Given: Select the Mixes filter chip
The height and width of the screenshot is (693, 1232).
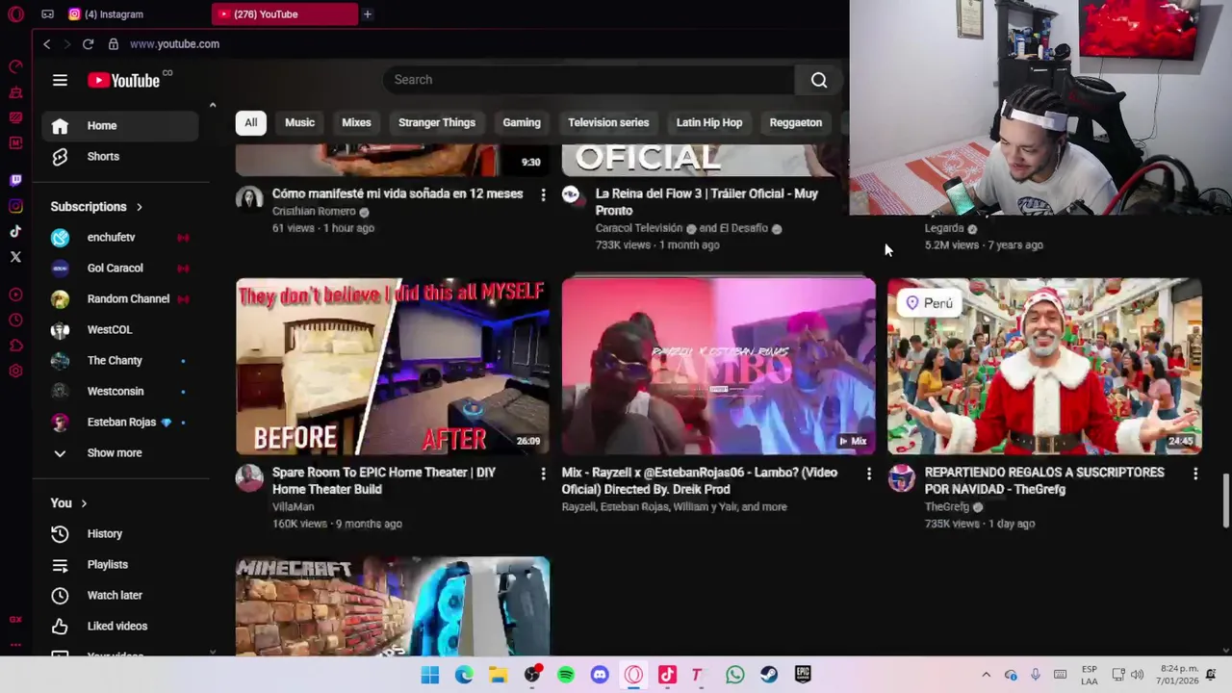Looking at the screenshot, I should coord(356,122).
